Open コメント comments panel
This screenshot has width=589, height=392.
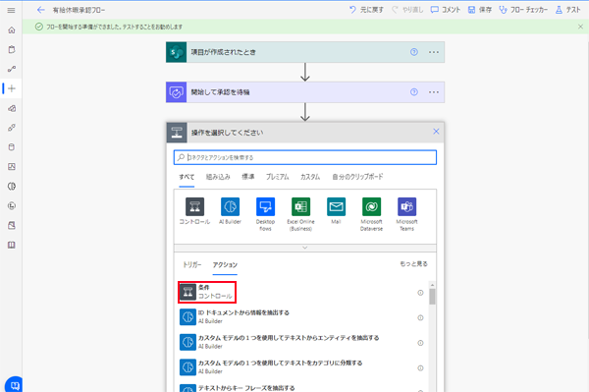445,10
